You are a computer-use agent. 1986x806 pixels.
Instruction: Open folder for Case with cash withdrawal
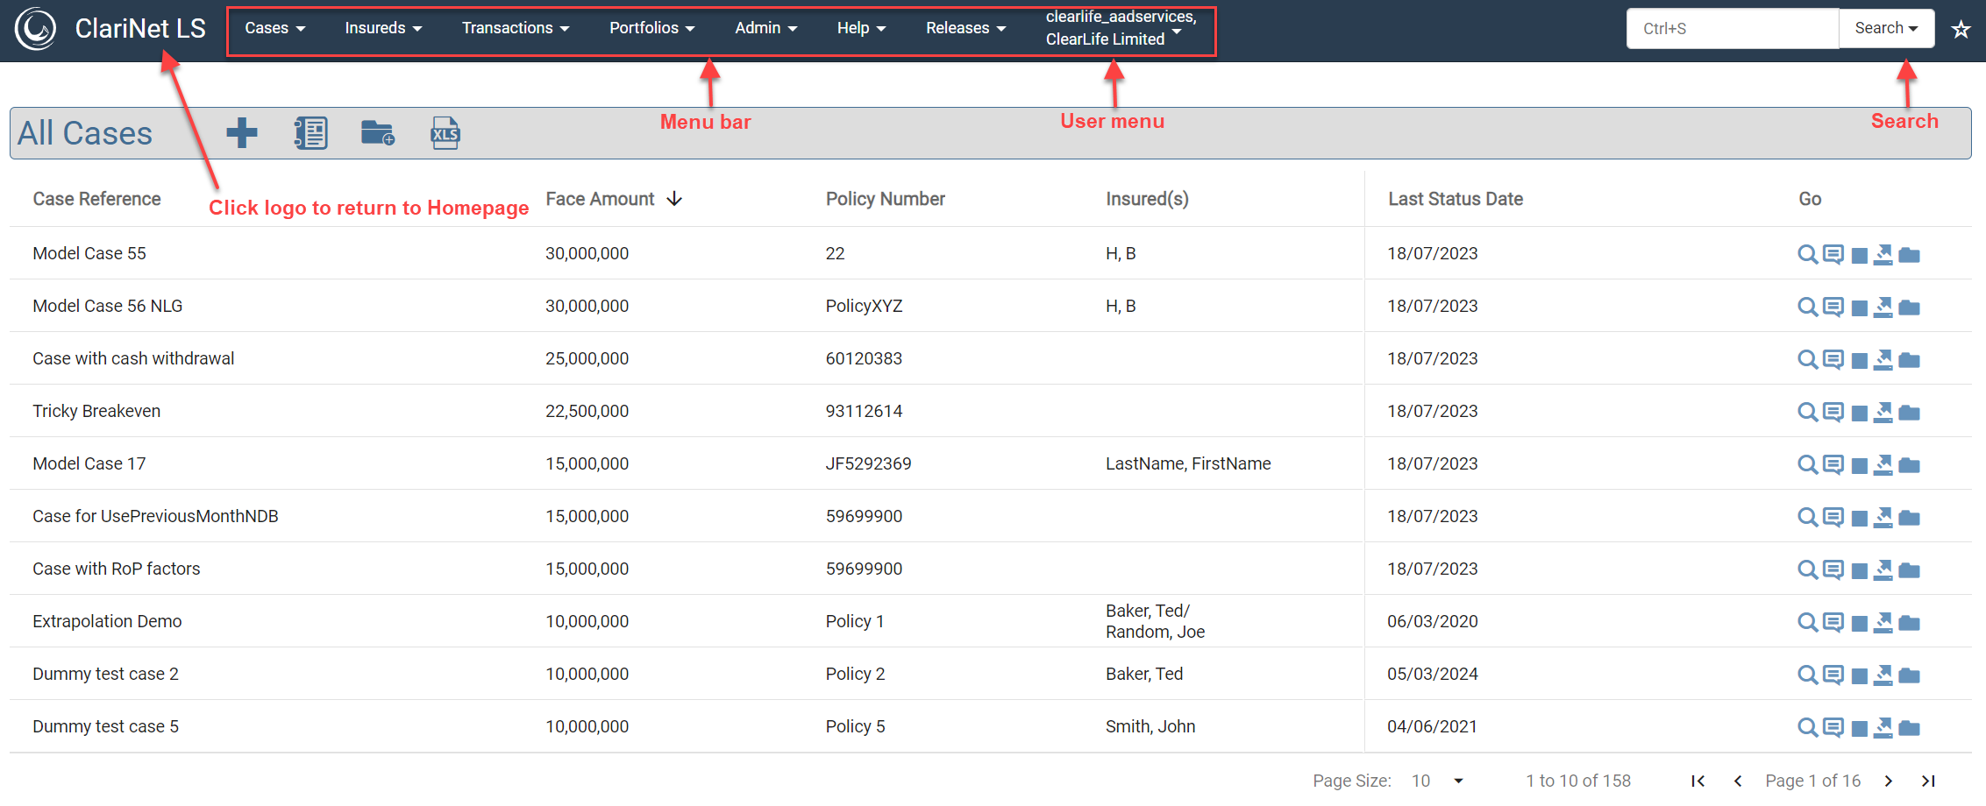tap(1909, 360)
